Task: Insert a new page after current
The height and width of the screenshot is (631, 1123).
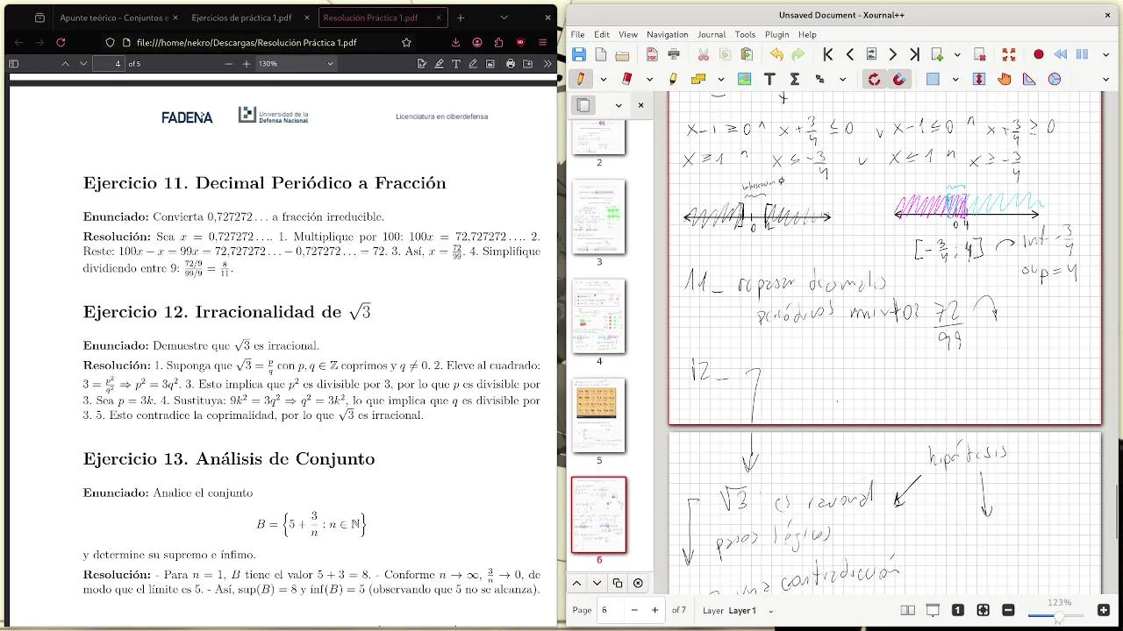Action: (x=937, y=54)
